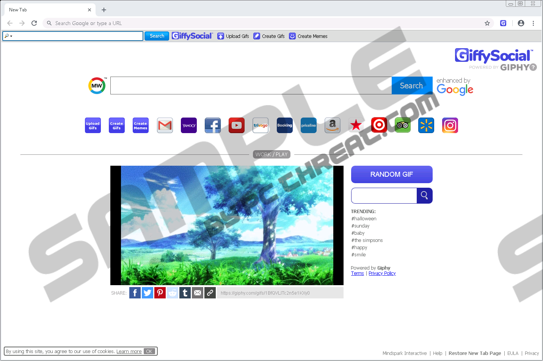Click Create Memes in the toolbar
This screenshot has height=361, width=543.
click(x=308, y=36)
